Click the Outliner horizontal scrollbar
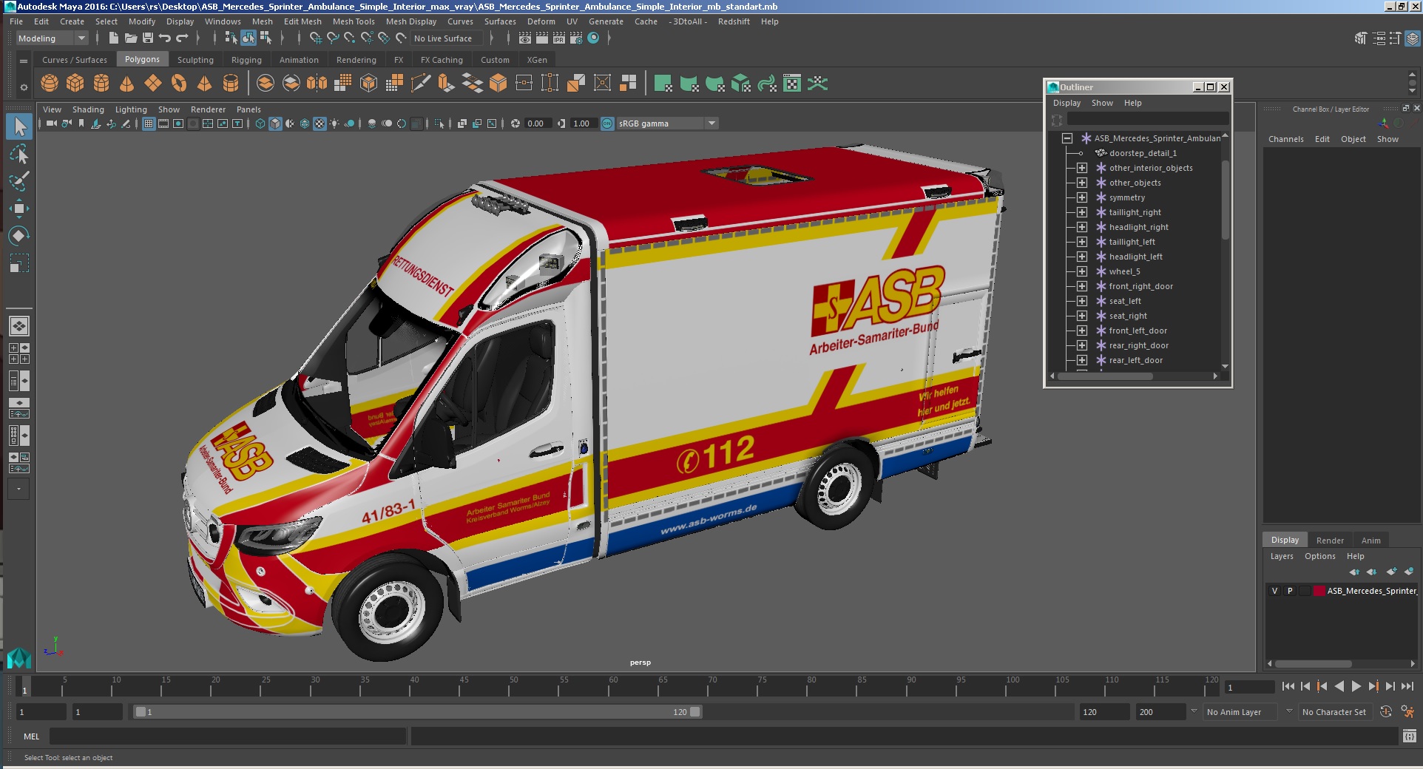 click(1105, 376)
